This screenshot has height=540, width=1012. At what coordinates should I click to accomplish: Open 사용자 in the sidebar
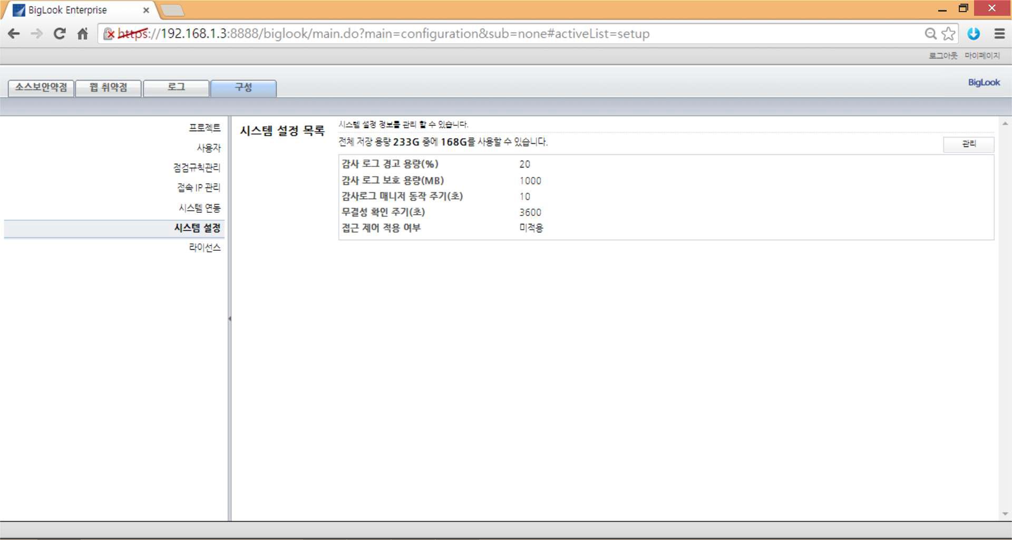pyautogui.click(x=209, y=148)
